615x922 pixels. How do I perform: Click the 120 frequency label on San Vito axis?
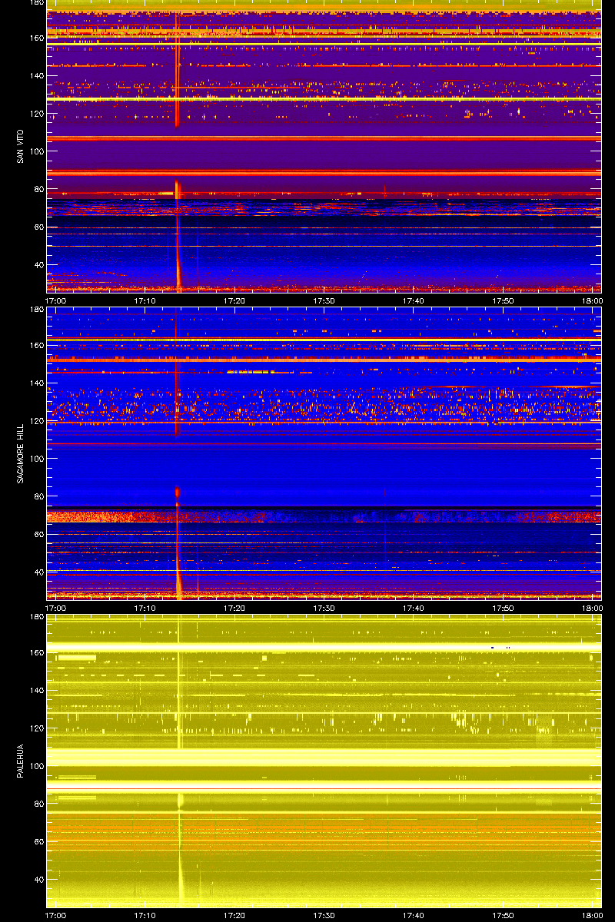(x=36, y=114)
